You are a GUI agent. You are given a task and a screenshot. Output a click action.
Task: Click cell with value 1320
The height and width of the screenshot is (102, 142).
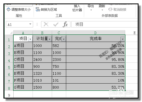(x=42, y=73)
